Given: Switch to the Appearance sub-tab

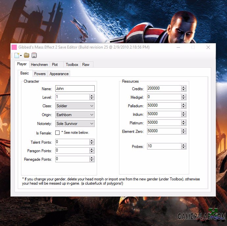Looking at the screenshot, I should click(59, 74).
